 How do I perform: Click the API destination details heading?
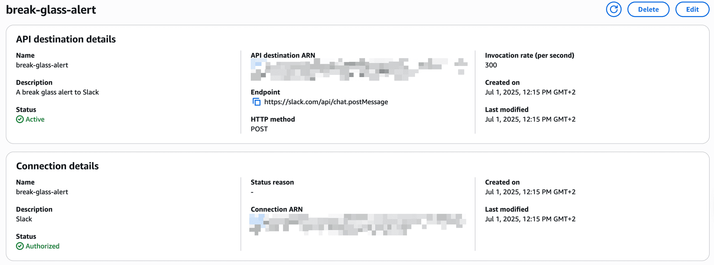coord(66,39)
